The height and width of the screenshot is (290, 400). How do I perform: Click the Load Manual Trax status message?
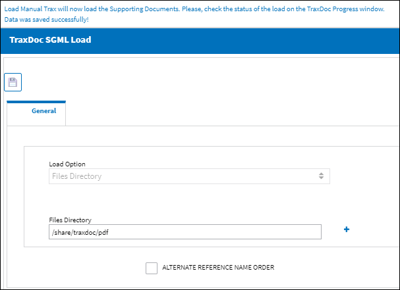[194, 9]
